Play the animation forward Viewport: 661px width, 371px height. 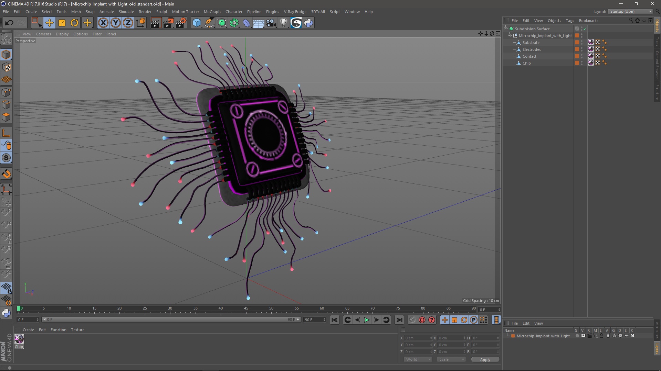367,320
